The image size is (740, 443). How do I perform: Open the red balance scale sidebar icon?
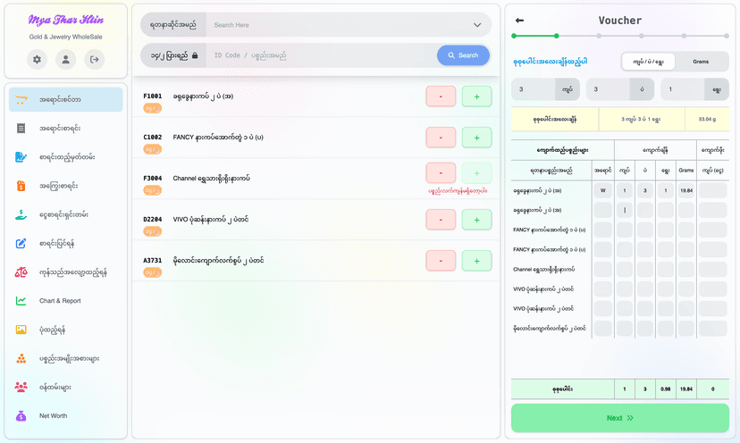coord(21,272)
